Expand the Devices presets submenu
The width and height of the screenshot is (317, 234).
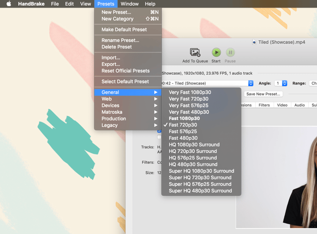click(128, 105)
